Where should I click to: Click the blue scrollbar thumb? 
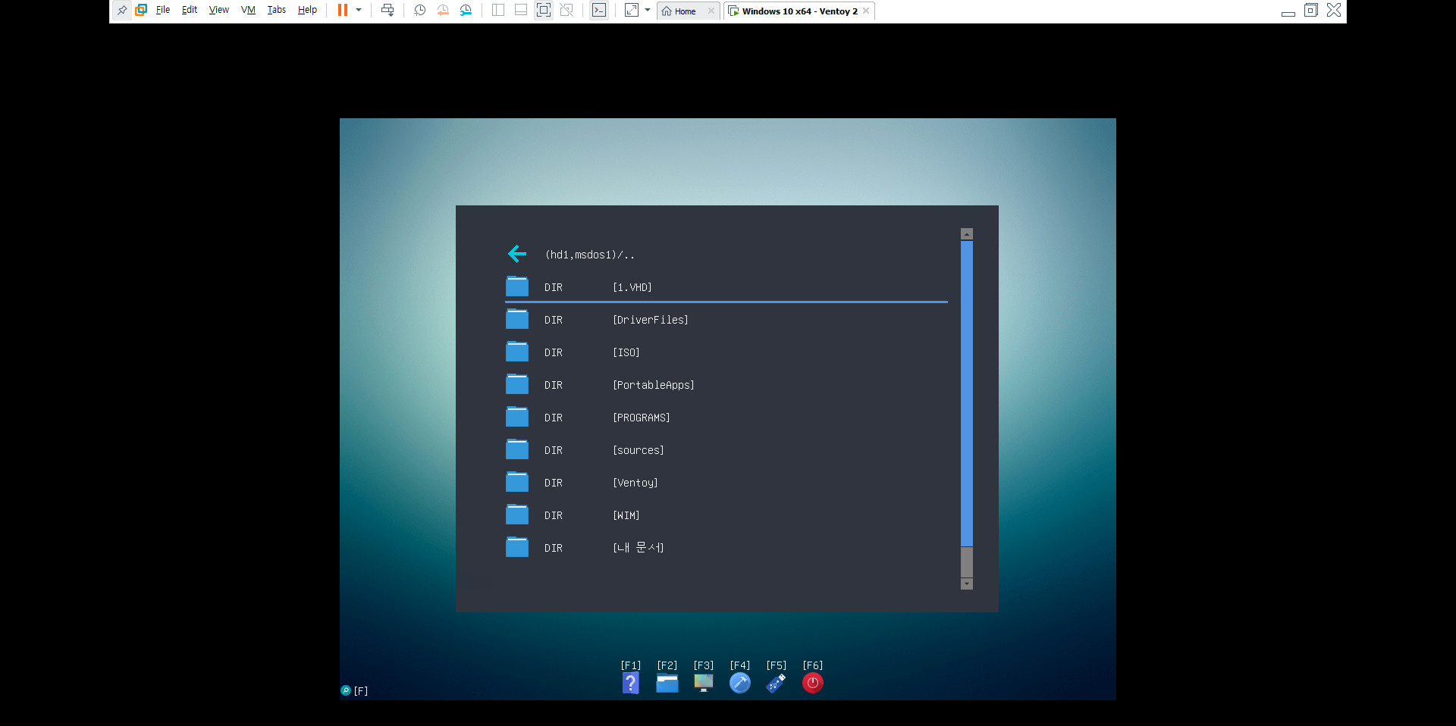(967, 393)
